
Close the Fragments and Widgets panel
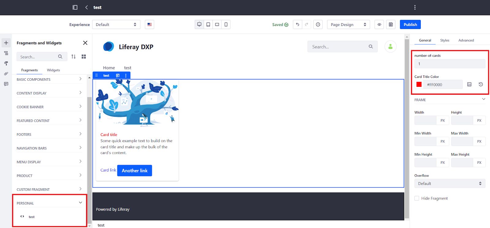[x=85, y=43]
